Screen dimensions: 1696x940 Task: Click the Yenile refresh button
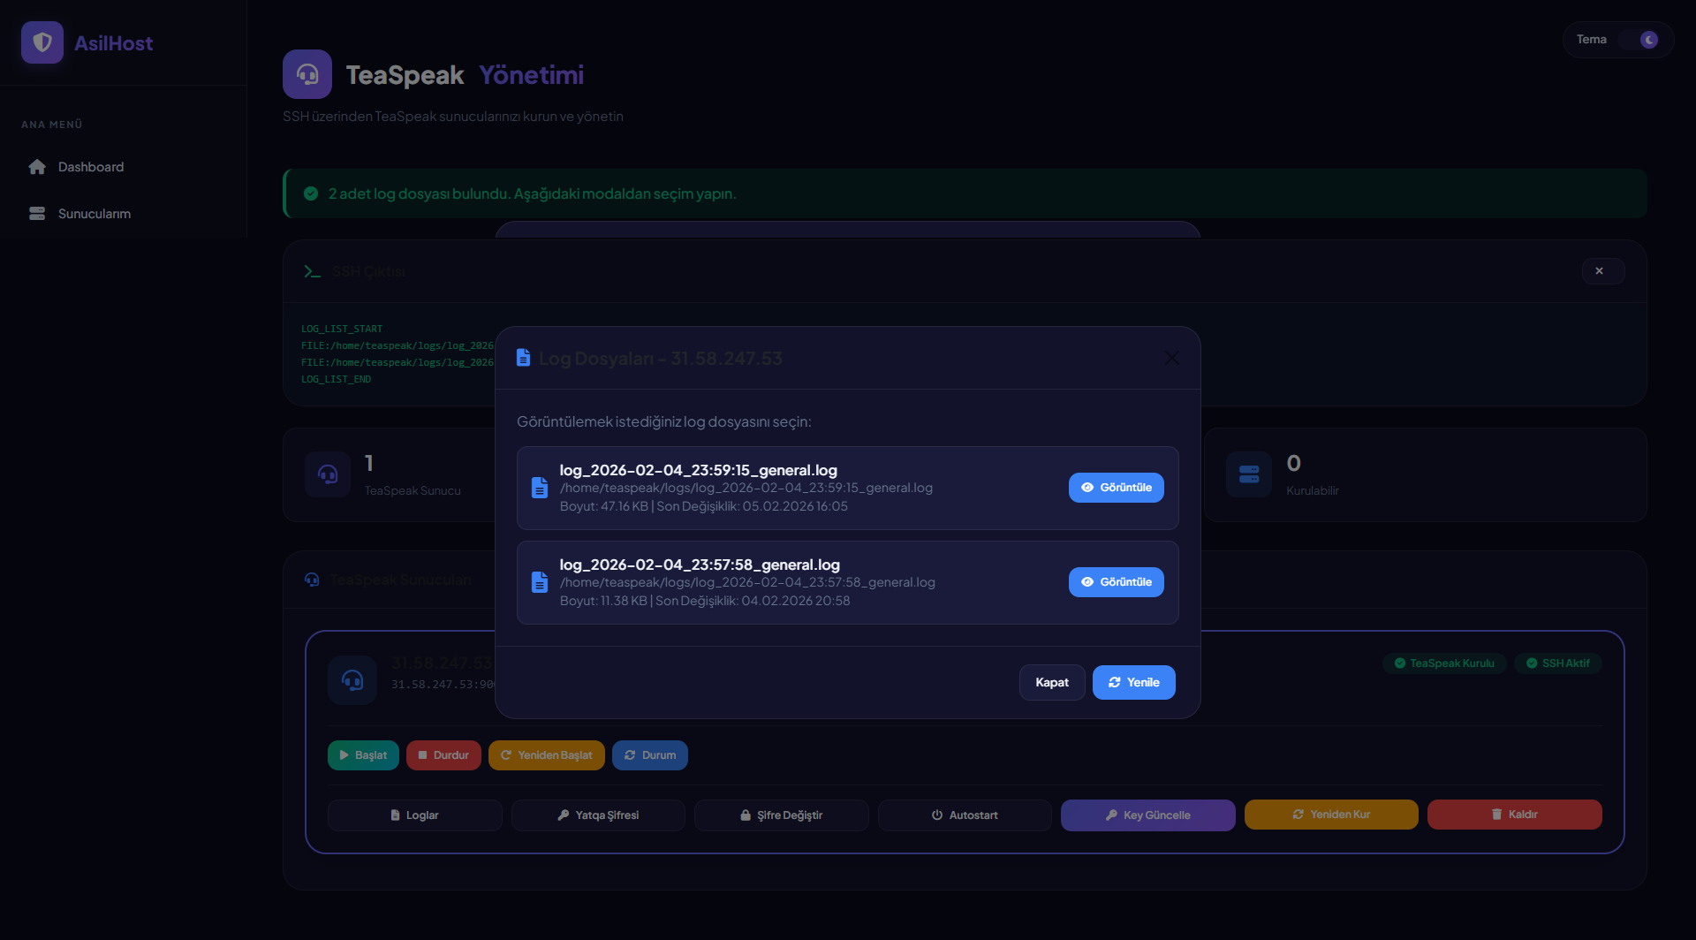pos(1133,682)
